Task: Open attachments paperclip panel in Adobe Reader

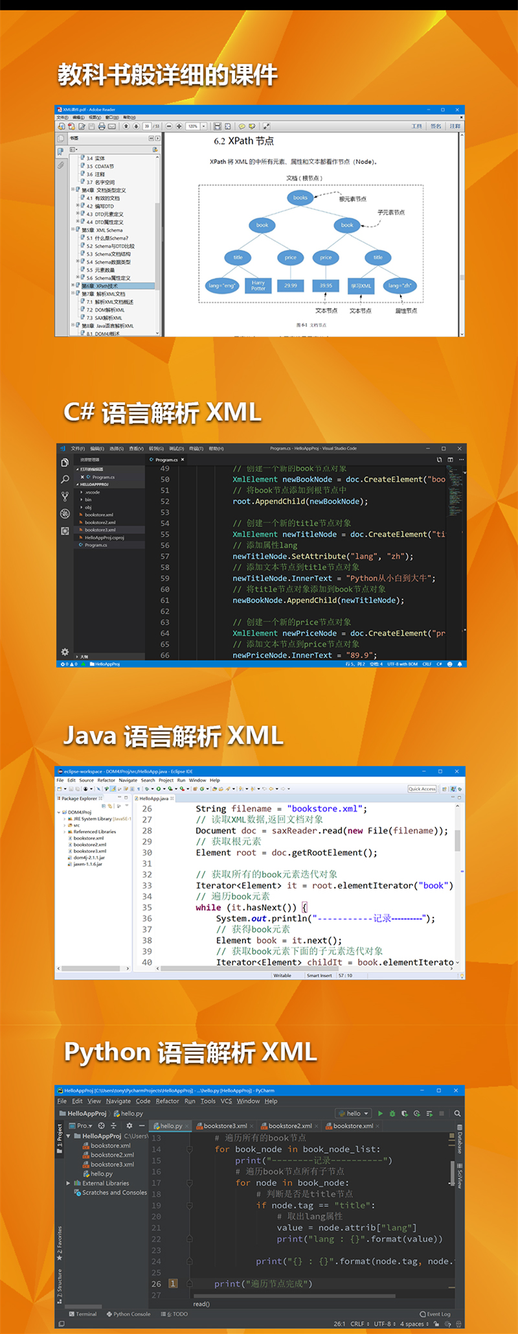Action: 61,165
